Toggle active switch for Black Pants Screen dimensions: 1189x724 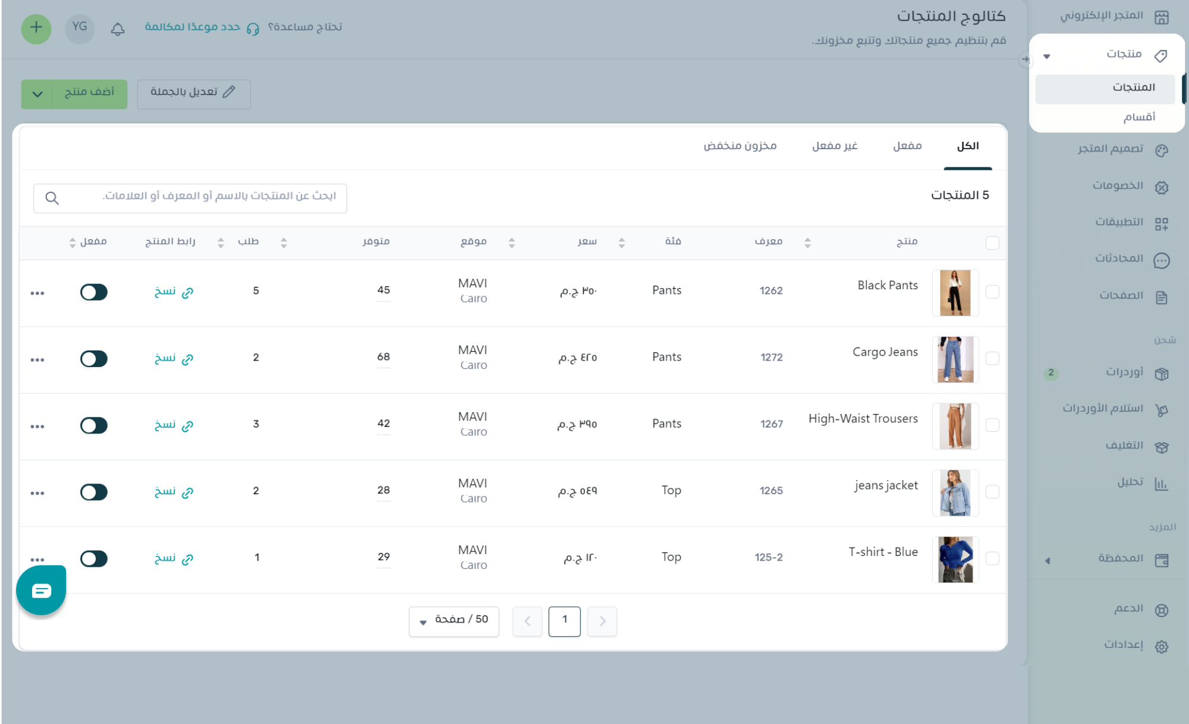pyautogui.click(x=94, y=292)
